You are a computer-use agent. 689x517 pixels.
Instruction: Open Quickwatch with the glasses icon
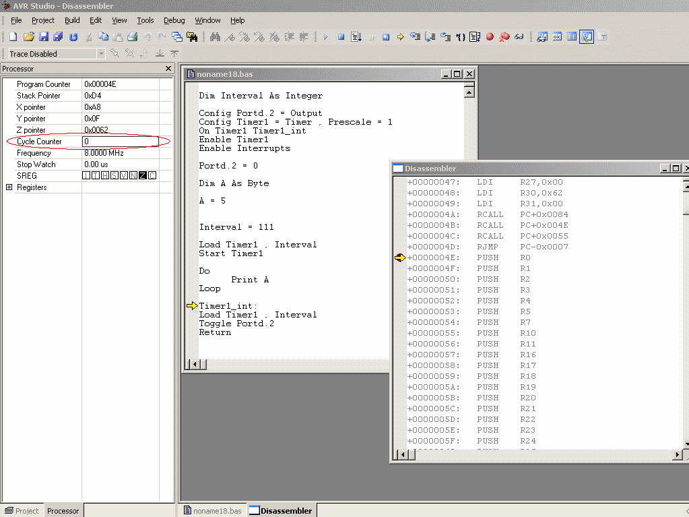(x=519, y=37)
